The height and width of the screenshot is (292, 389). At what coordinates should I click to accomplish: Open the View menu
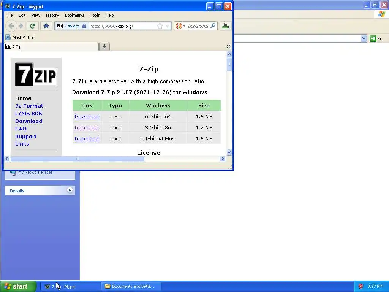point(36,15)
